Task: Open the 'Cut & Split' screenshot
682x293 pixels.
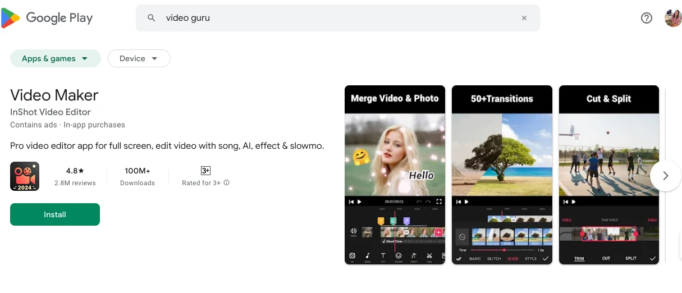Action: 609,175
